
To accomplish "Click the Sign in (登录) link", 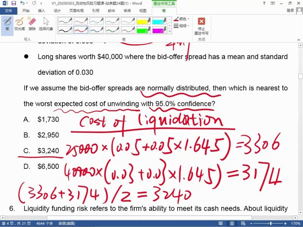I will click(x=290, y=11).
